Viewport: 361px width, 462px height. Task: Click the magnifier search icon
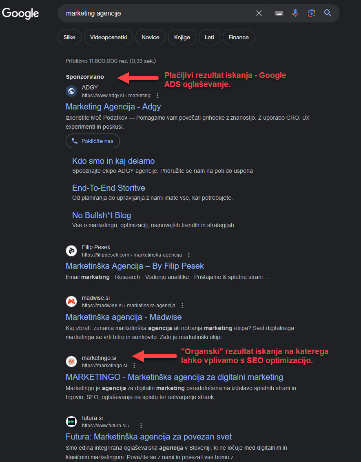point(328,13)
